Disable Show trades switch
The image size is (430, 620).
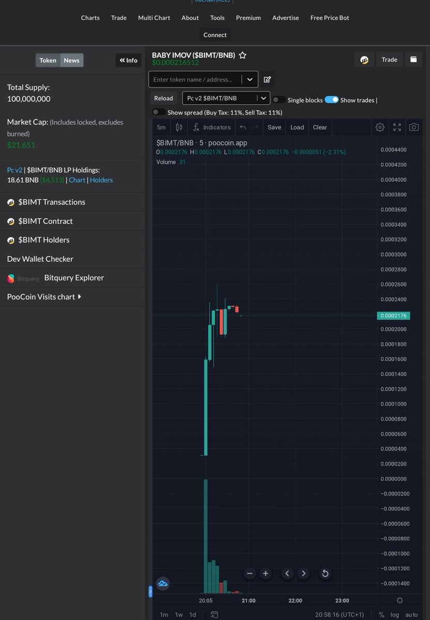tap(332, 100)
